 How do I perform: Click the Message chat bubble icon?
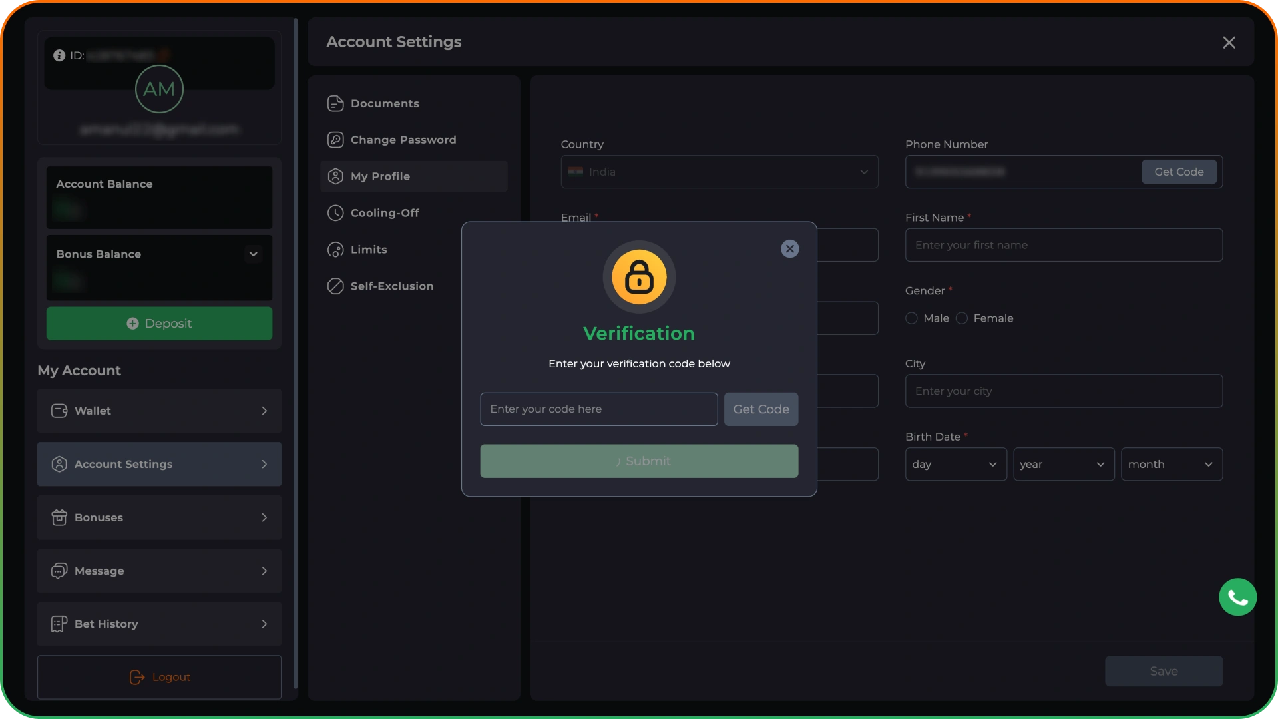point(59,571)
